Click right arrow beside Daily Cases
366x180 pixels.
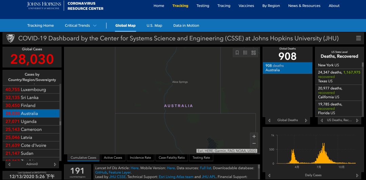(357, 175)
